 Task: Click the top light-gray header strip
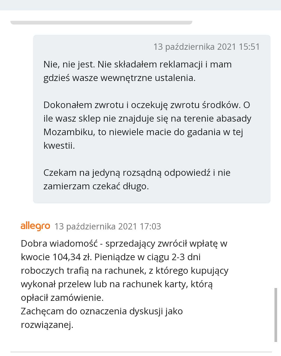coord(140,5)
